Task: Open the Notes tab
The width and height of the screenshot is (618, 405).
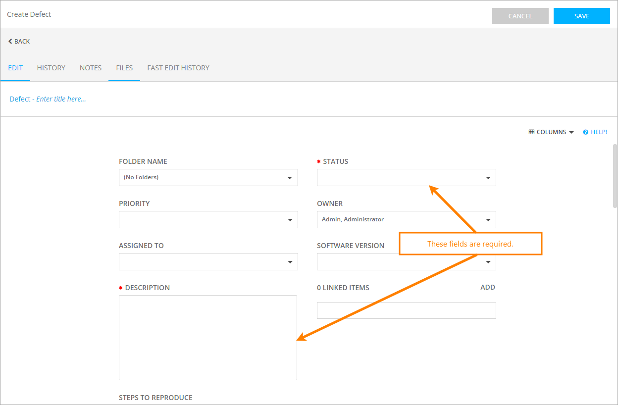Action: 91,68
